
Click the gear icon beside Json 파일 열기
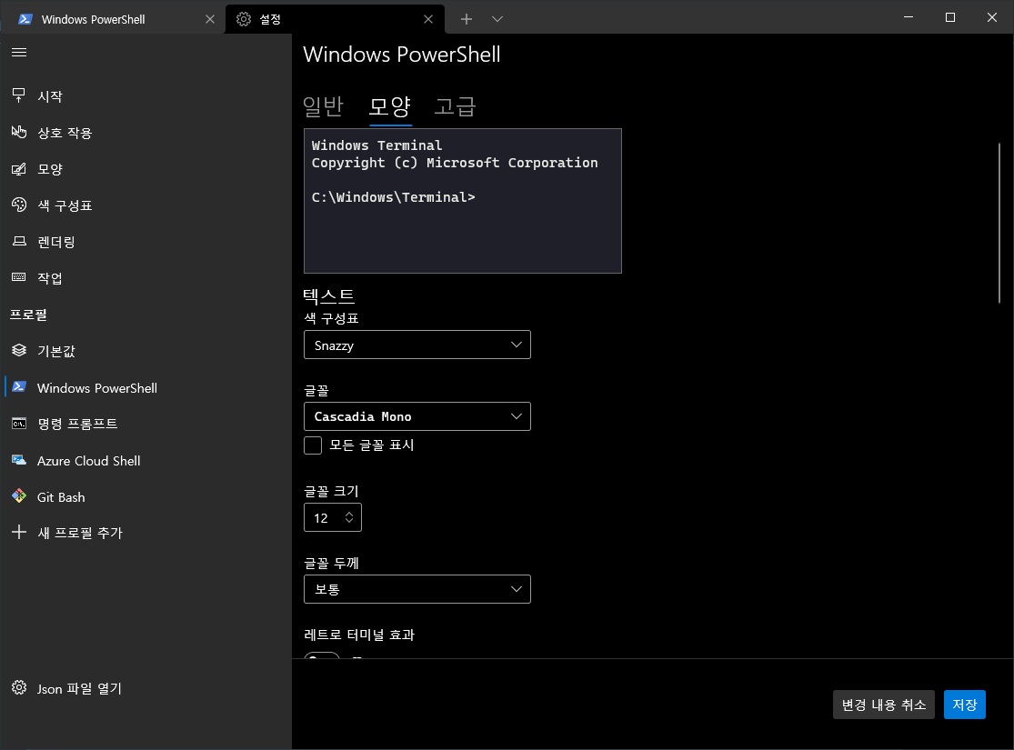(19, 688)
